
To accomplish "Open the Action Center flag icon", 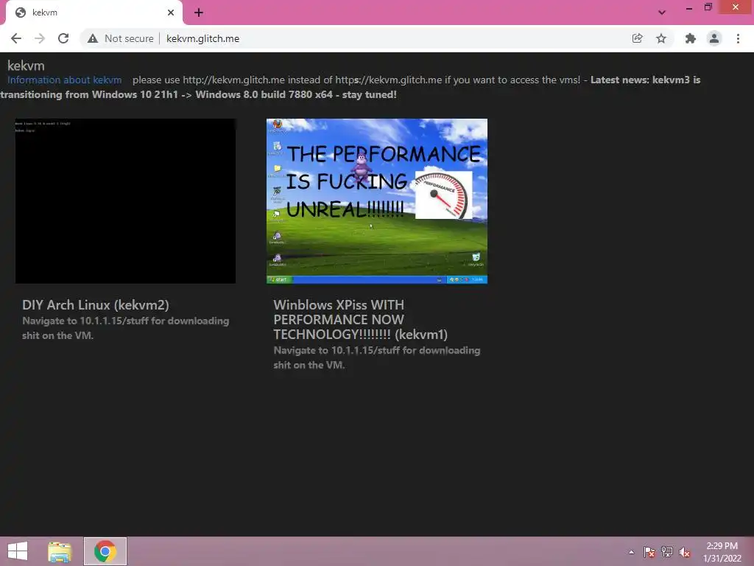I will click(649, 552).
